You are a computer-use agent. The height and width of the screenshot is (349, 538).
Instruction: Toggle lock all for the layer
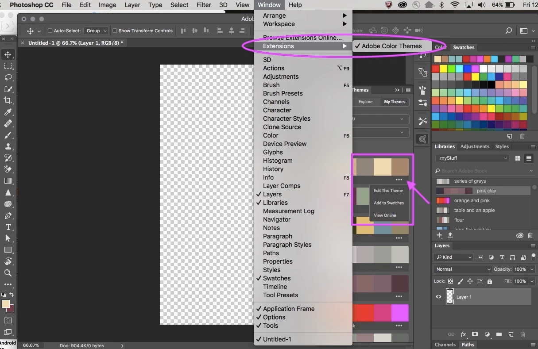pyautogui.click(x=489, y=281)
